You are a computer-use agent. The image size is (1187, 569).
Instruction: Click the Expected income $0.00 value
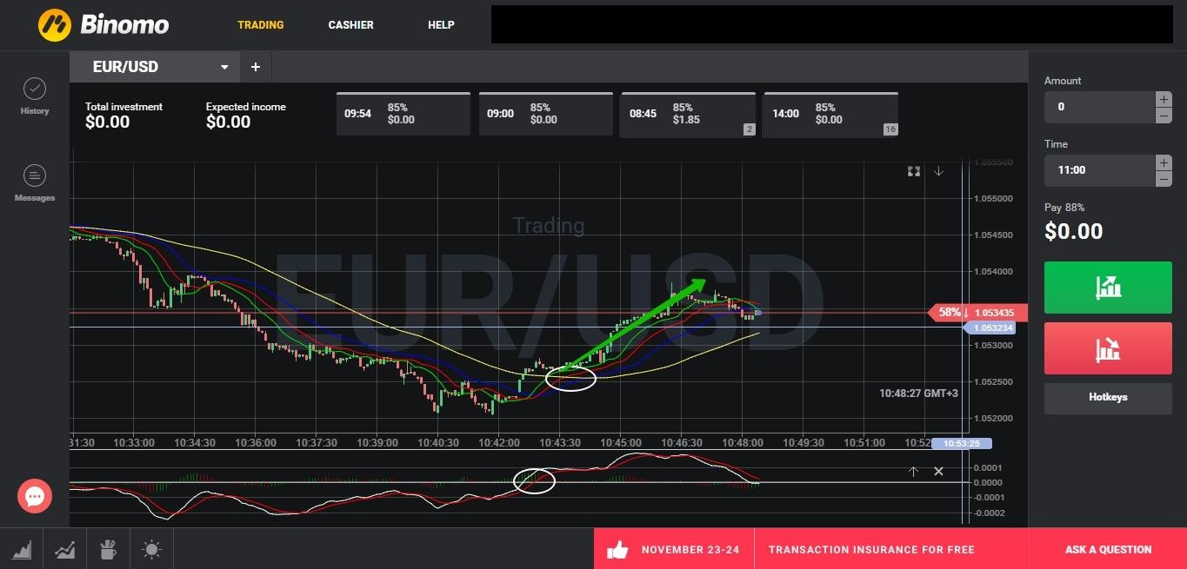tap(229, 122)
